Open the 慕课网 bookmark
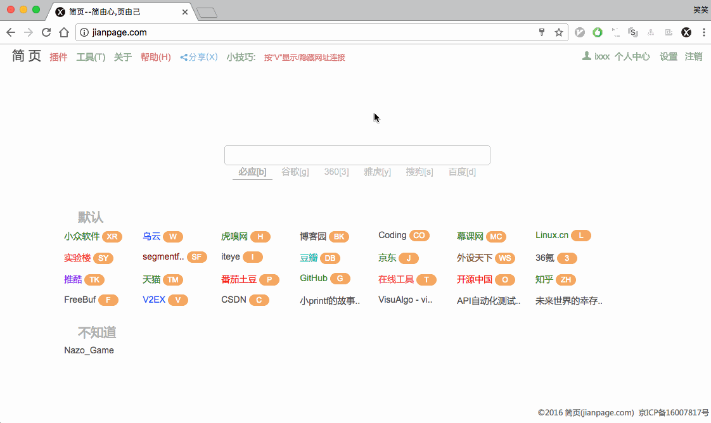This screenshot has width=711, height=423. pyautogui.click(x=470, y=236)
